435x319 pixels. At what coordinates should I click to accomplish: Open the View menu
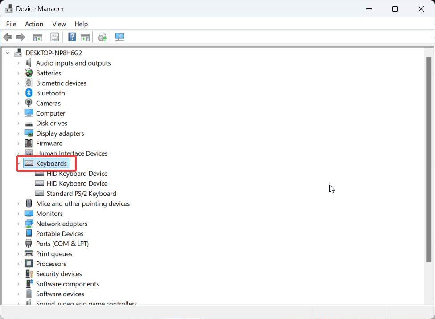click(x=59, y=24)
